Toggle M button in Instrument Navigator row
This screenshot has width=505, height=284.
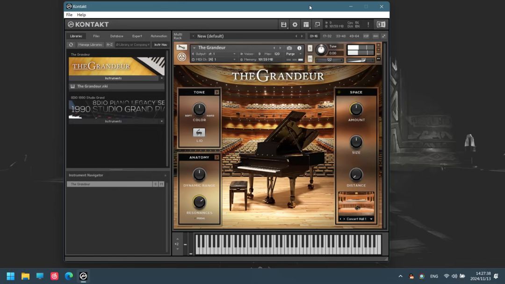[161, 185]
